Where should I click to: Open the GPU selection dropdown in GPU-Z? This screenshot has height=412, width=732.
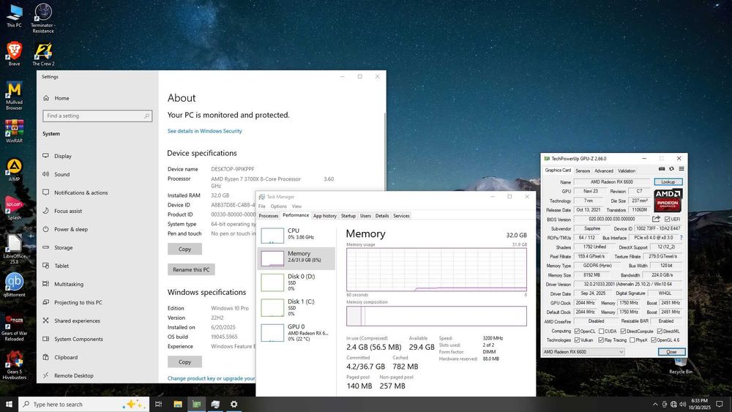point(583,352)
